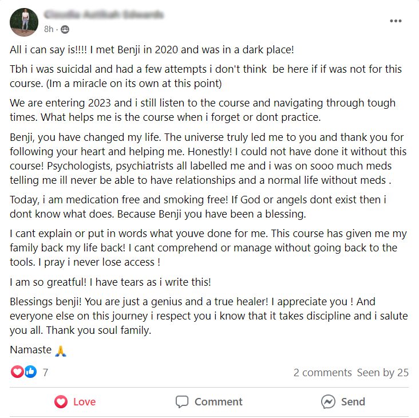Click the Comment button label

click(218, 402)
